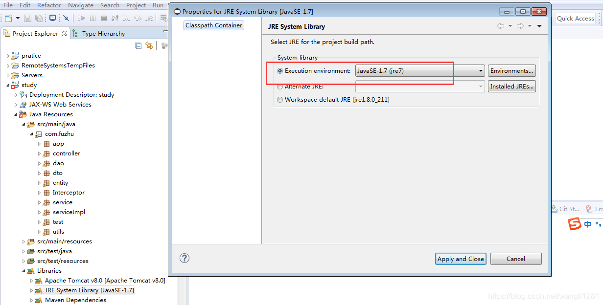Expand the Servers node
This screenshot has height=305, width=603.
tap(8, 75)
